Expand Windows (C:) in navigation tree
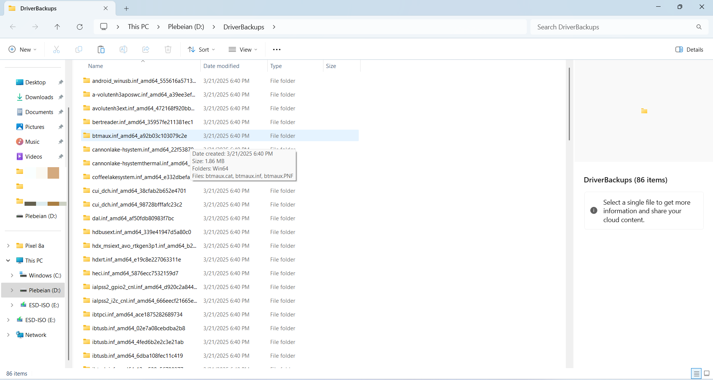Image resolution: width=713 pixels, height=380 pixels. pos(12,275)
